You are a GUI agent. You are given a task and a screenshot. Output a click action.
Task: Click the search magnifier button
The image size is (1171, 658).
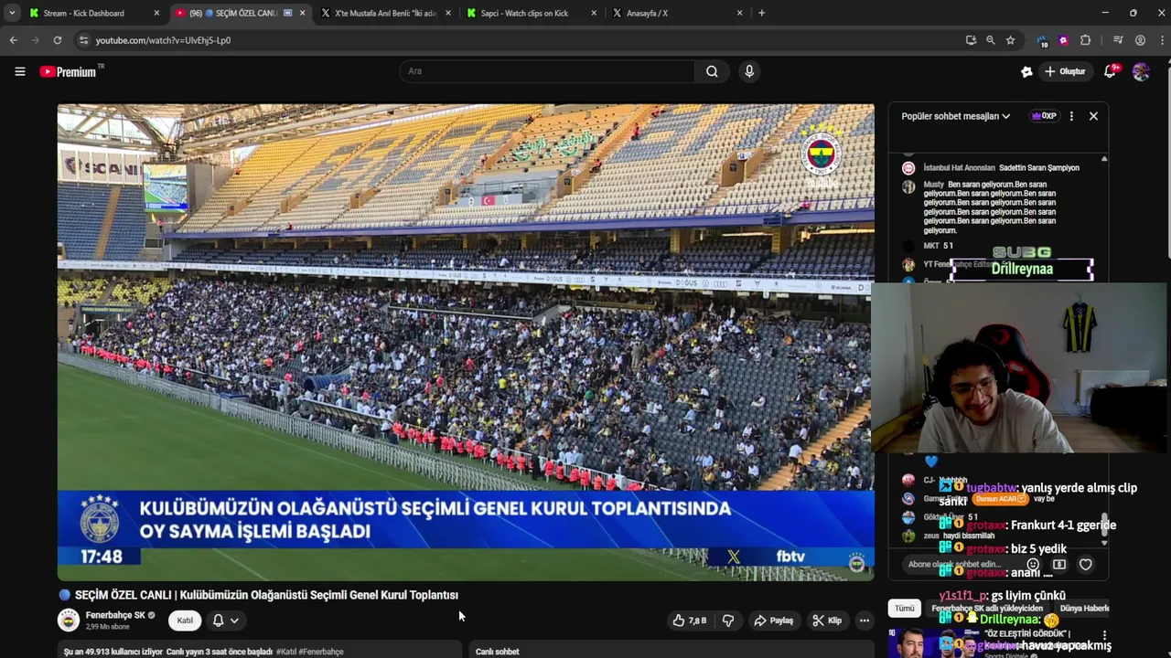[x=712, y=71]
